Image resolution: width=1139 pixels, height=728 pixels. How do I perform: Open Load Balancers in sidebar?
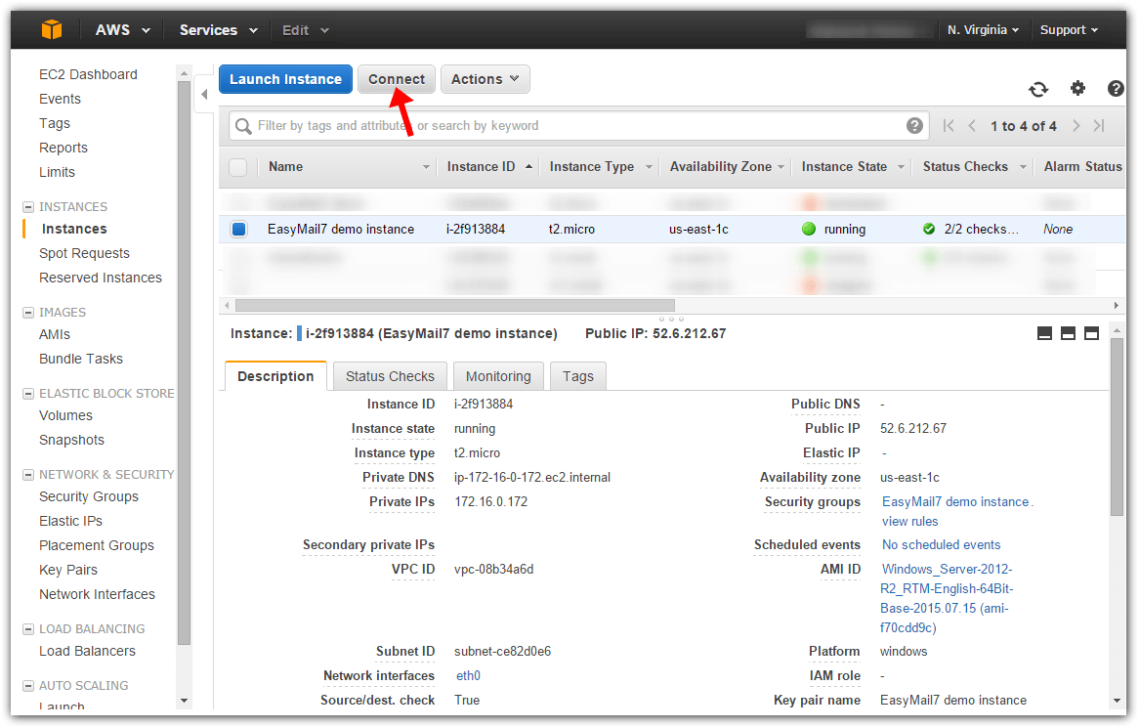(87, 652)
